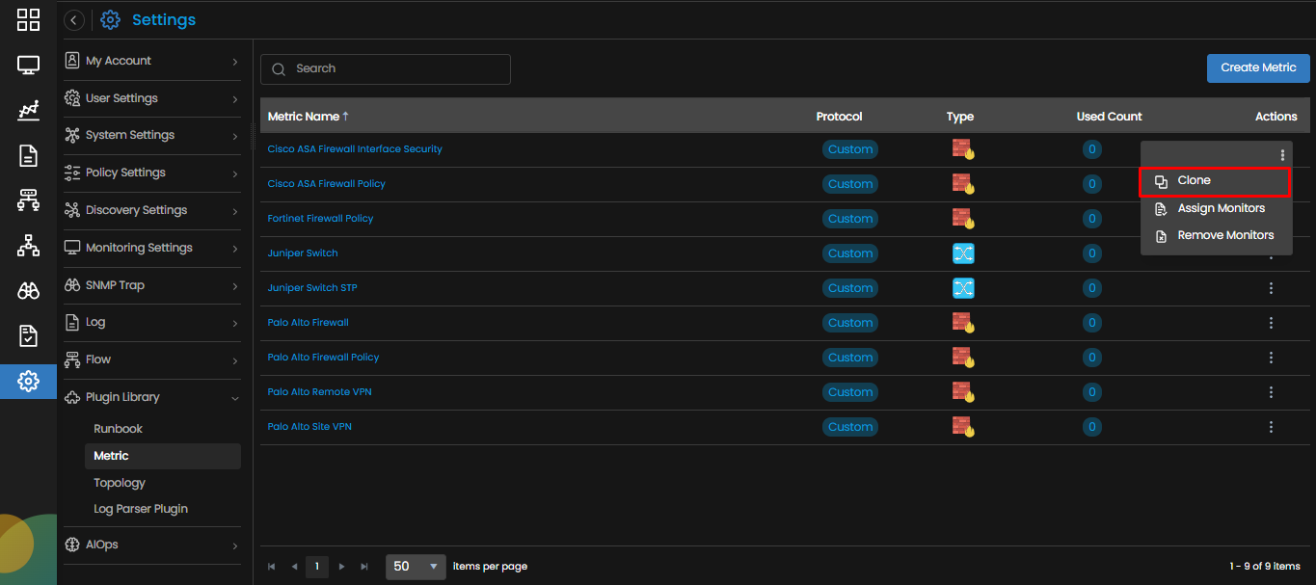Viewport: 1316px width, 585px height.
Task: Go to previous page of results
Action: [294, 567]
